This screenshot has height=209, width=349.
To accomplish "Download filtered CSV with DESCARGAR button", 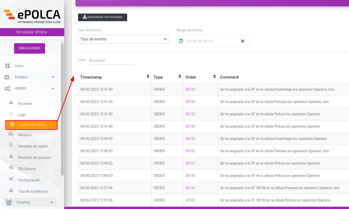I will (x=102, y=17).
